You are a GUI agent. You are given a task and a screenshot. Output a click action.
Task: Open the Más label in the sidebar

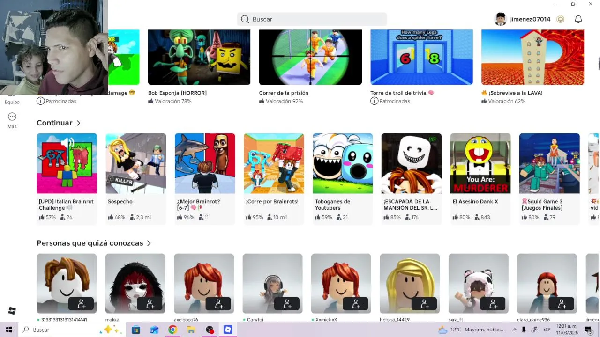click(12, 126)
